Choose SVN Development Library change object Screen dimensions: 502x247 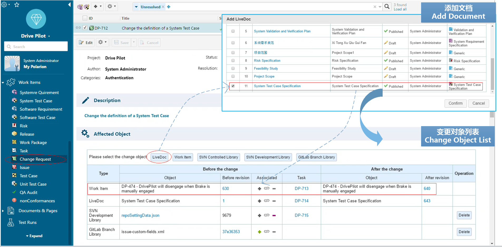coord(268,157)
